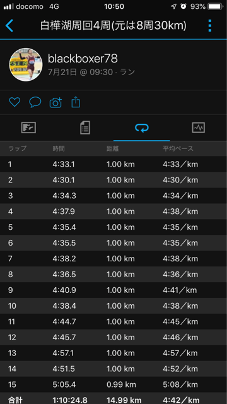
Task: Open comments via speech bubble icon
Action: tap(35, 102)
